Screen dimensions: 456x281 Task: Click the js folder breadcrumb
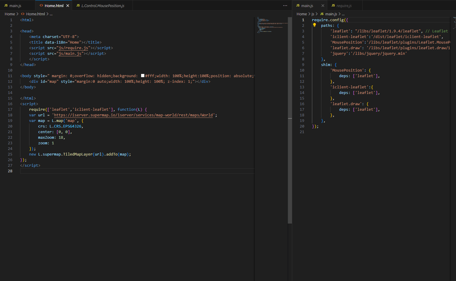[313, 14]
